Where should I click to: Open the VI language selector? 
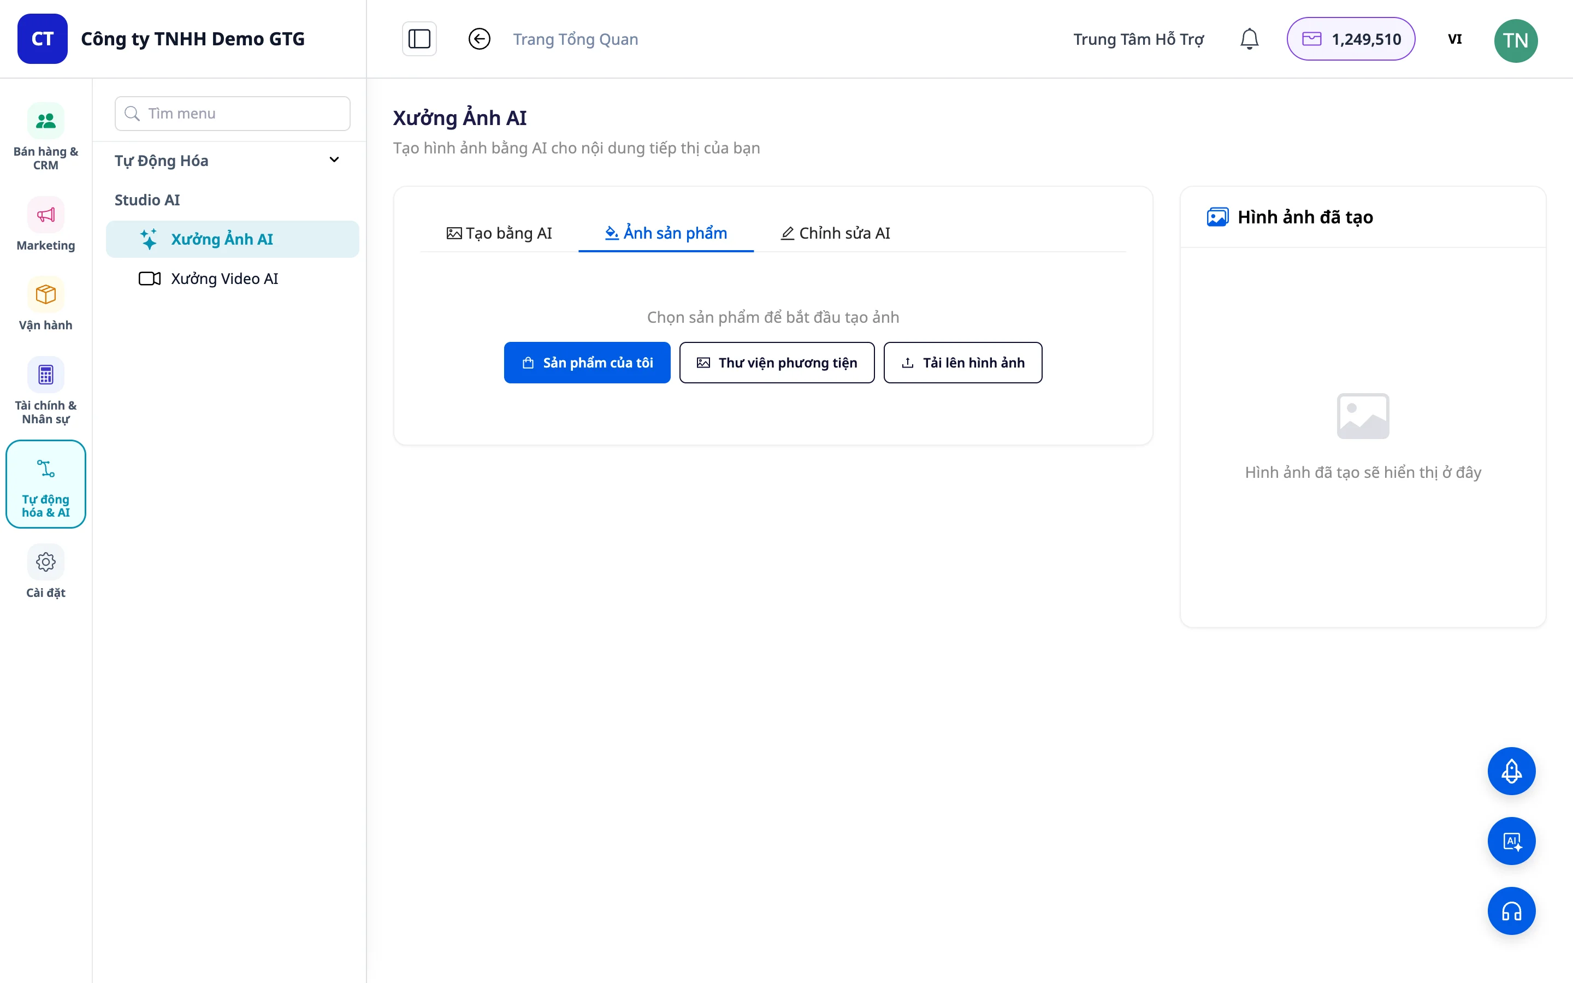tap(1454, 39)
